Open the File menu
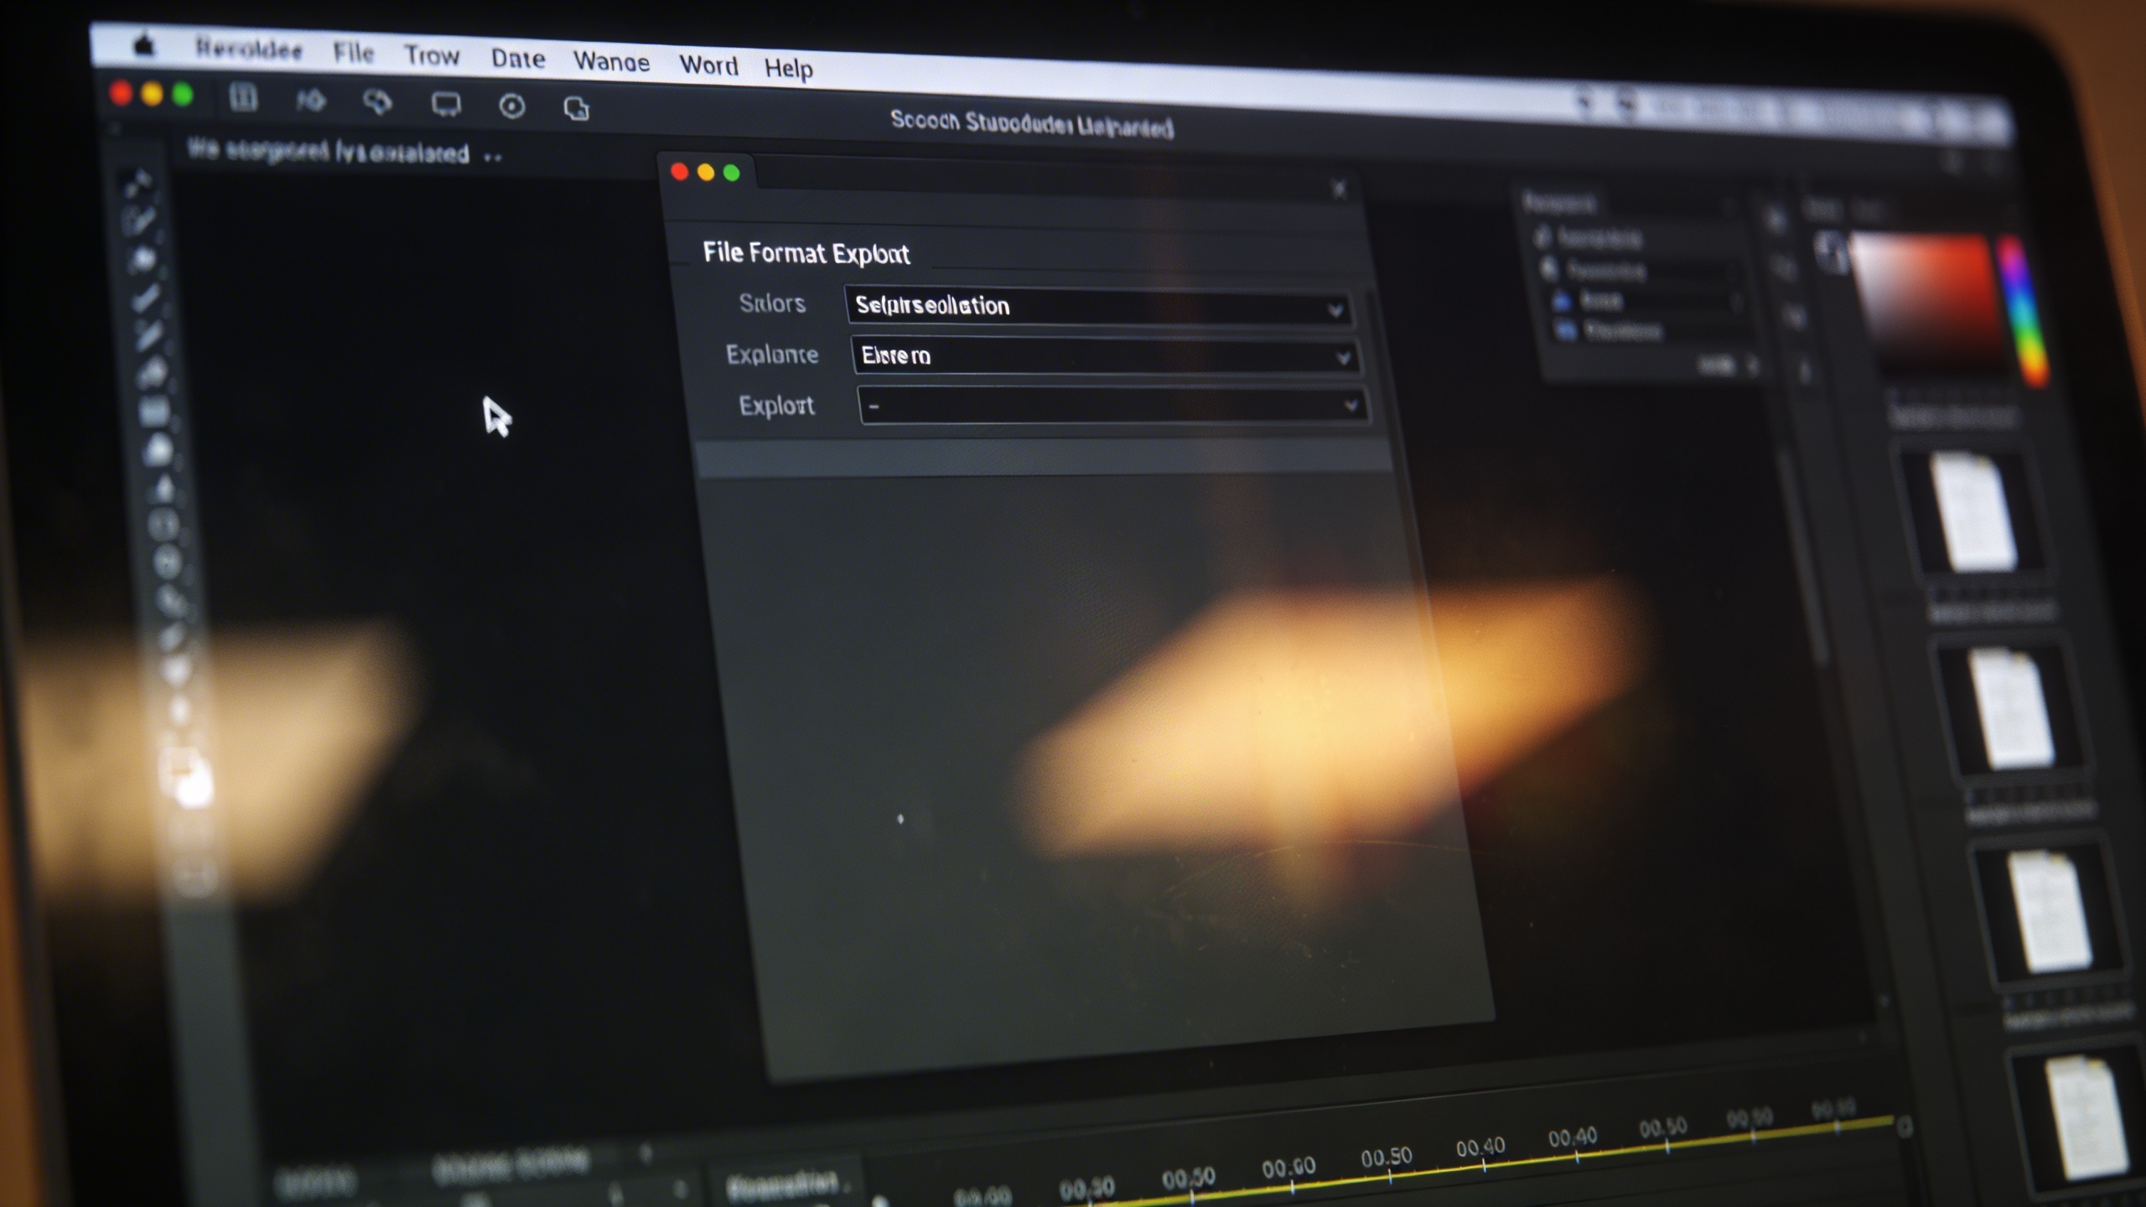Screen dimensions: 2146x1207 pos(353,53)
